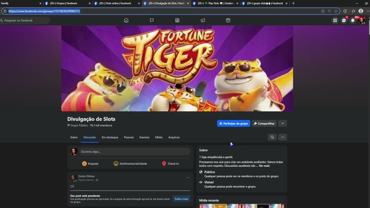This screenshot has height=208, width=370.
Task: View site information lock icon
Action: click(5, 11)
